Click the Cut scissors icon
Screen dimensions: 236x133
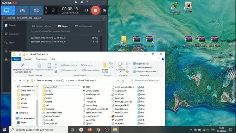pyautogui.click(x=56, y=64)
